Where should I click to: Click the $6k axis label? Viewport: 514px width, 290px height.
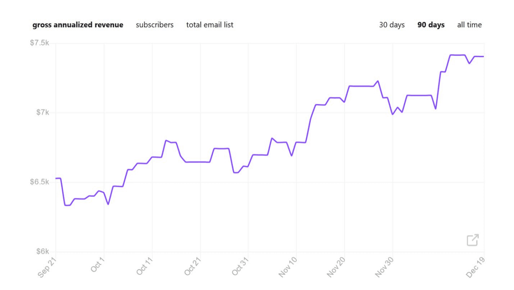[43, 251]
